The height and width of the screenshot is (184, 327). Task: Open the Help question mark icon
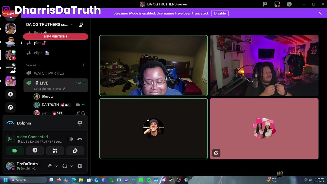click(x=289, y=4)
